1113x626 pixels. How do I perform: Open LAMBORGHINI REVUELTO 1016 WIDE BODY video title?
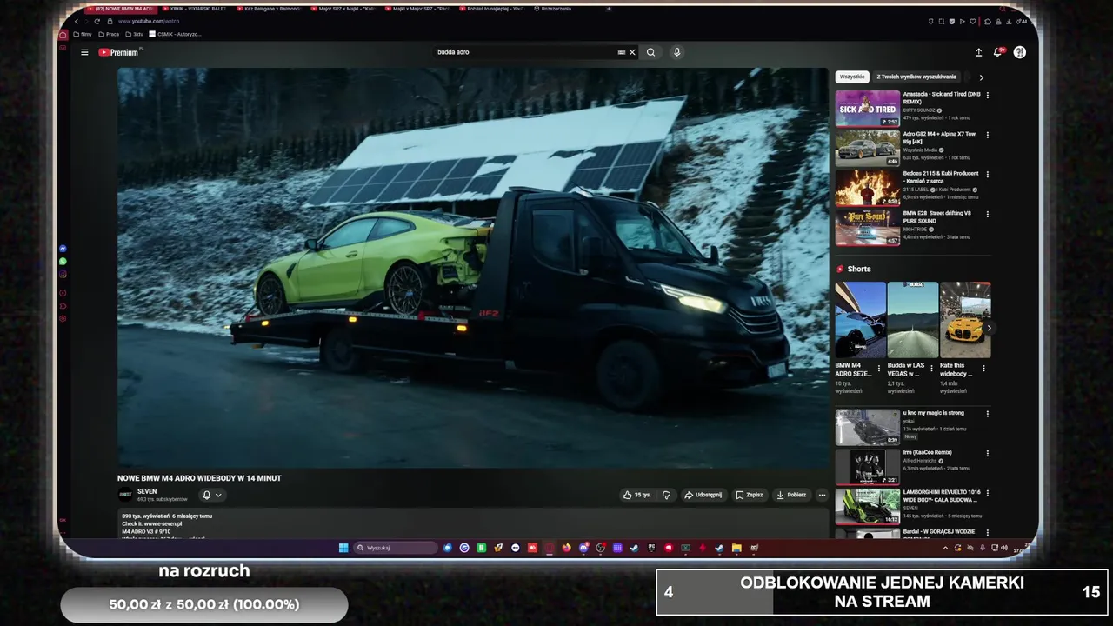pyautogui.click(x=942, y=496)
